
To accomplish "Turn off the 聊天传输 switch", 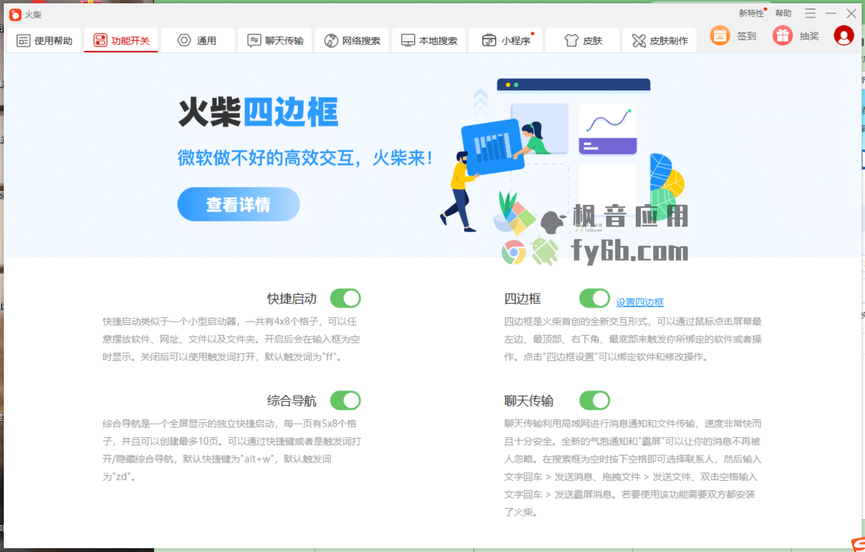I will [594, 401].
